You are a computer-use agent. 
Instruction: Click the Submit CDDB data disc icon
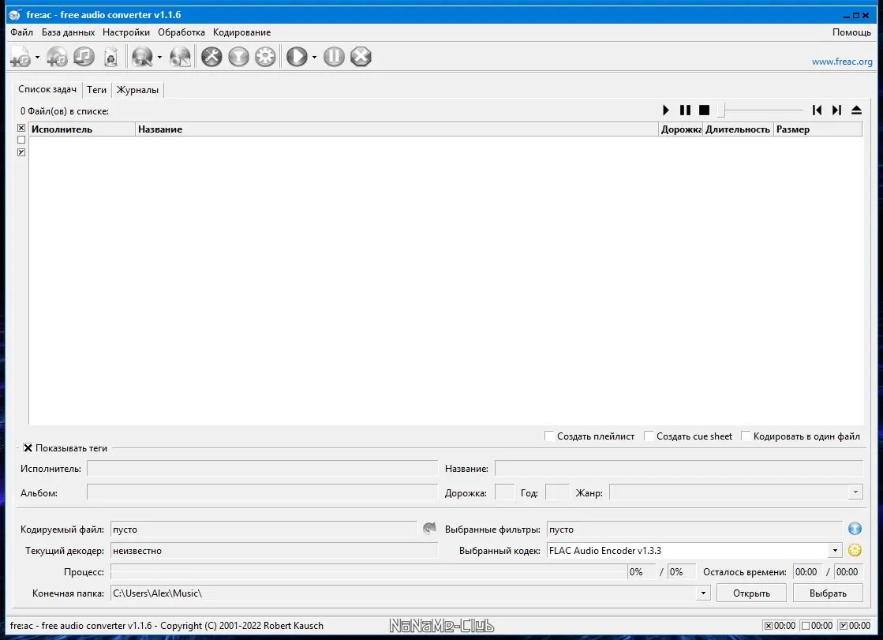pos(180,57)
